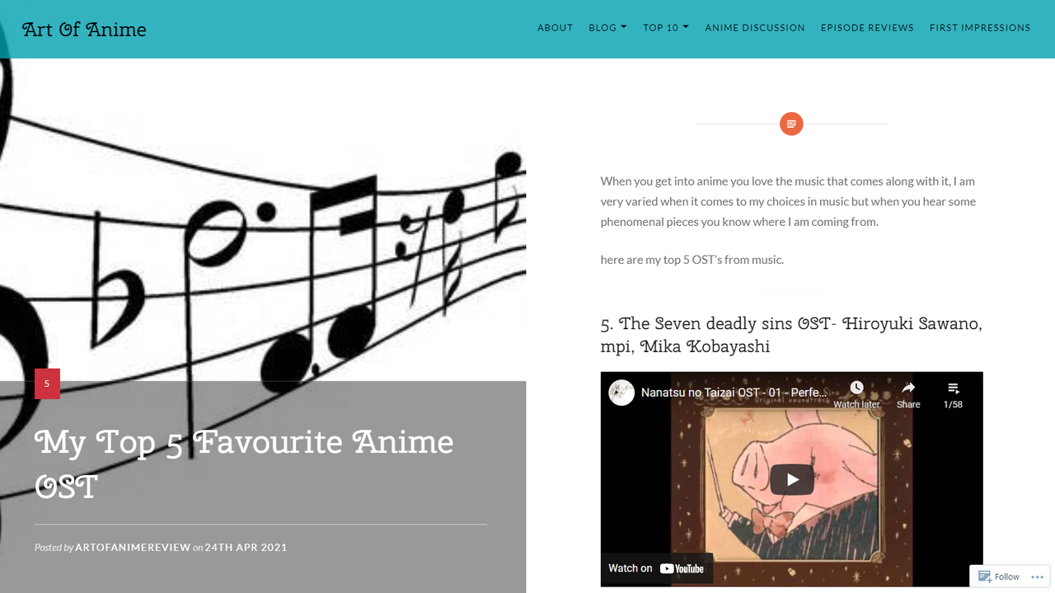
Task: Click the Watch on YouTube logo
Action: (656, 568)
